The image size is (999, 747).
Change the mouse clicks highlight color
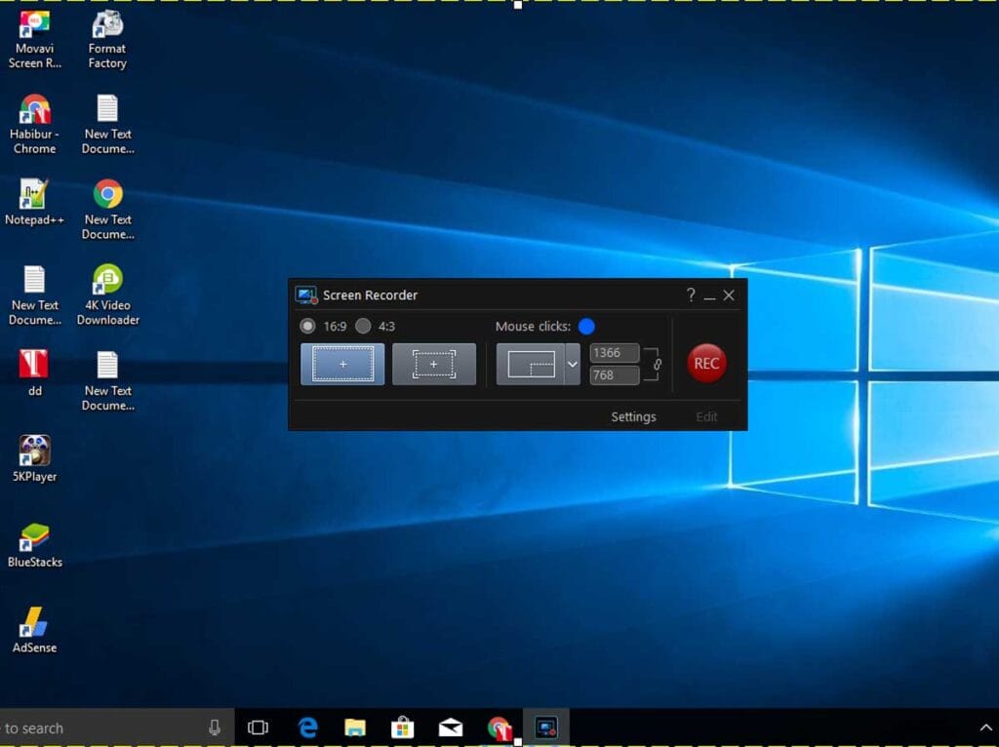point(586,327)
